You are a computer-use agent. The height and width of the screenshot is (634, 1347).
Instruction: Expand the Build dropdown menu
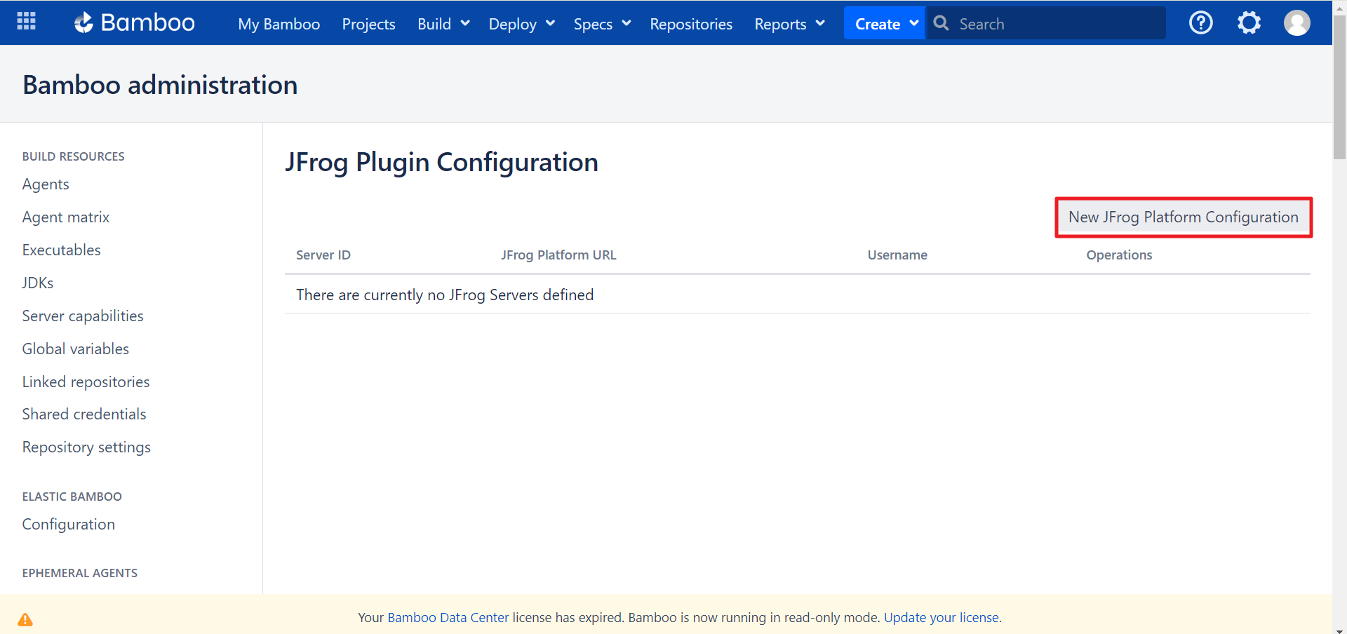pos(443,24)
